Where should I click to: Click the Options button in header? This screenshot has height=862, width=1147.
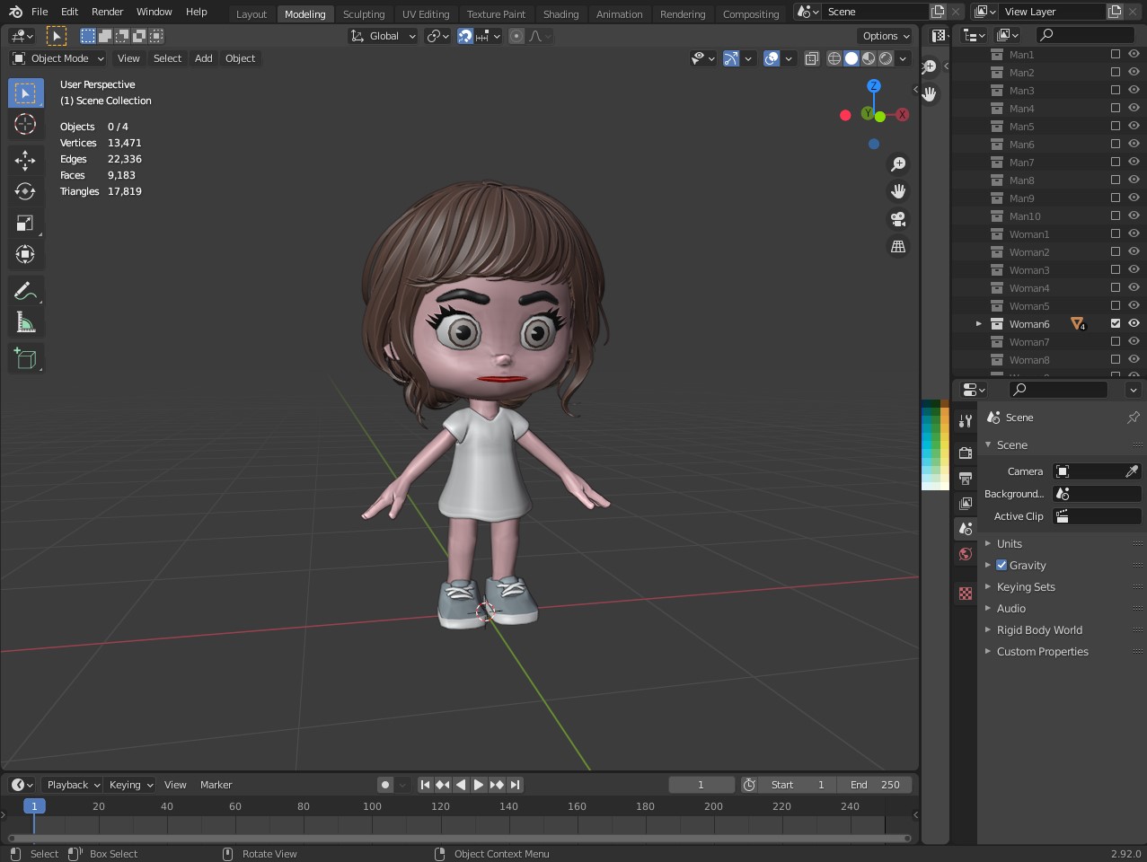pos(885,36)
